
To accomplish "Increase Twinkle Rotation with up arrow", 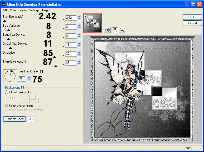I will pyautogui.click(x=29, y=77).
